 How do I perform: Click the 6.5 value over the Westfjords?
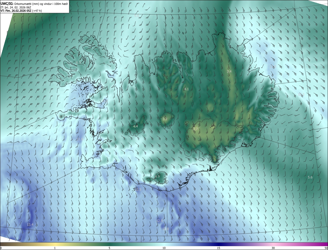click(78, 62)
